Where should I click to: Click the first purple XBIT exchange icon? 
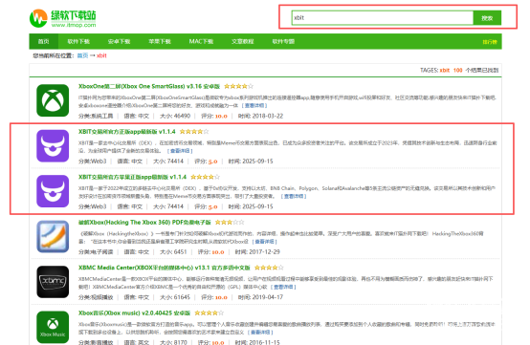click(x=53, y=146)
